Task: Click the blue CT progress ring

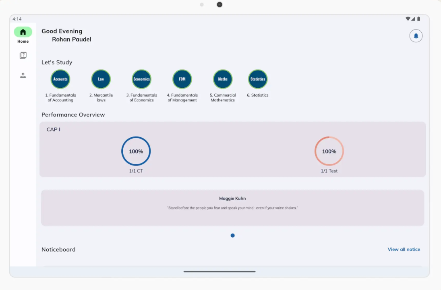Action: pyautogui.click(x=136, y=151)
